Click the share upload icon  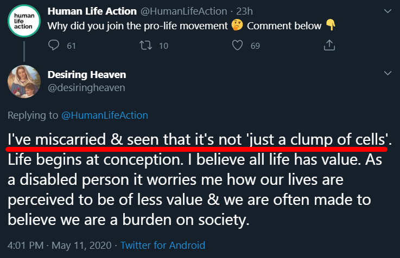pos(328,46)
